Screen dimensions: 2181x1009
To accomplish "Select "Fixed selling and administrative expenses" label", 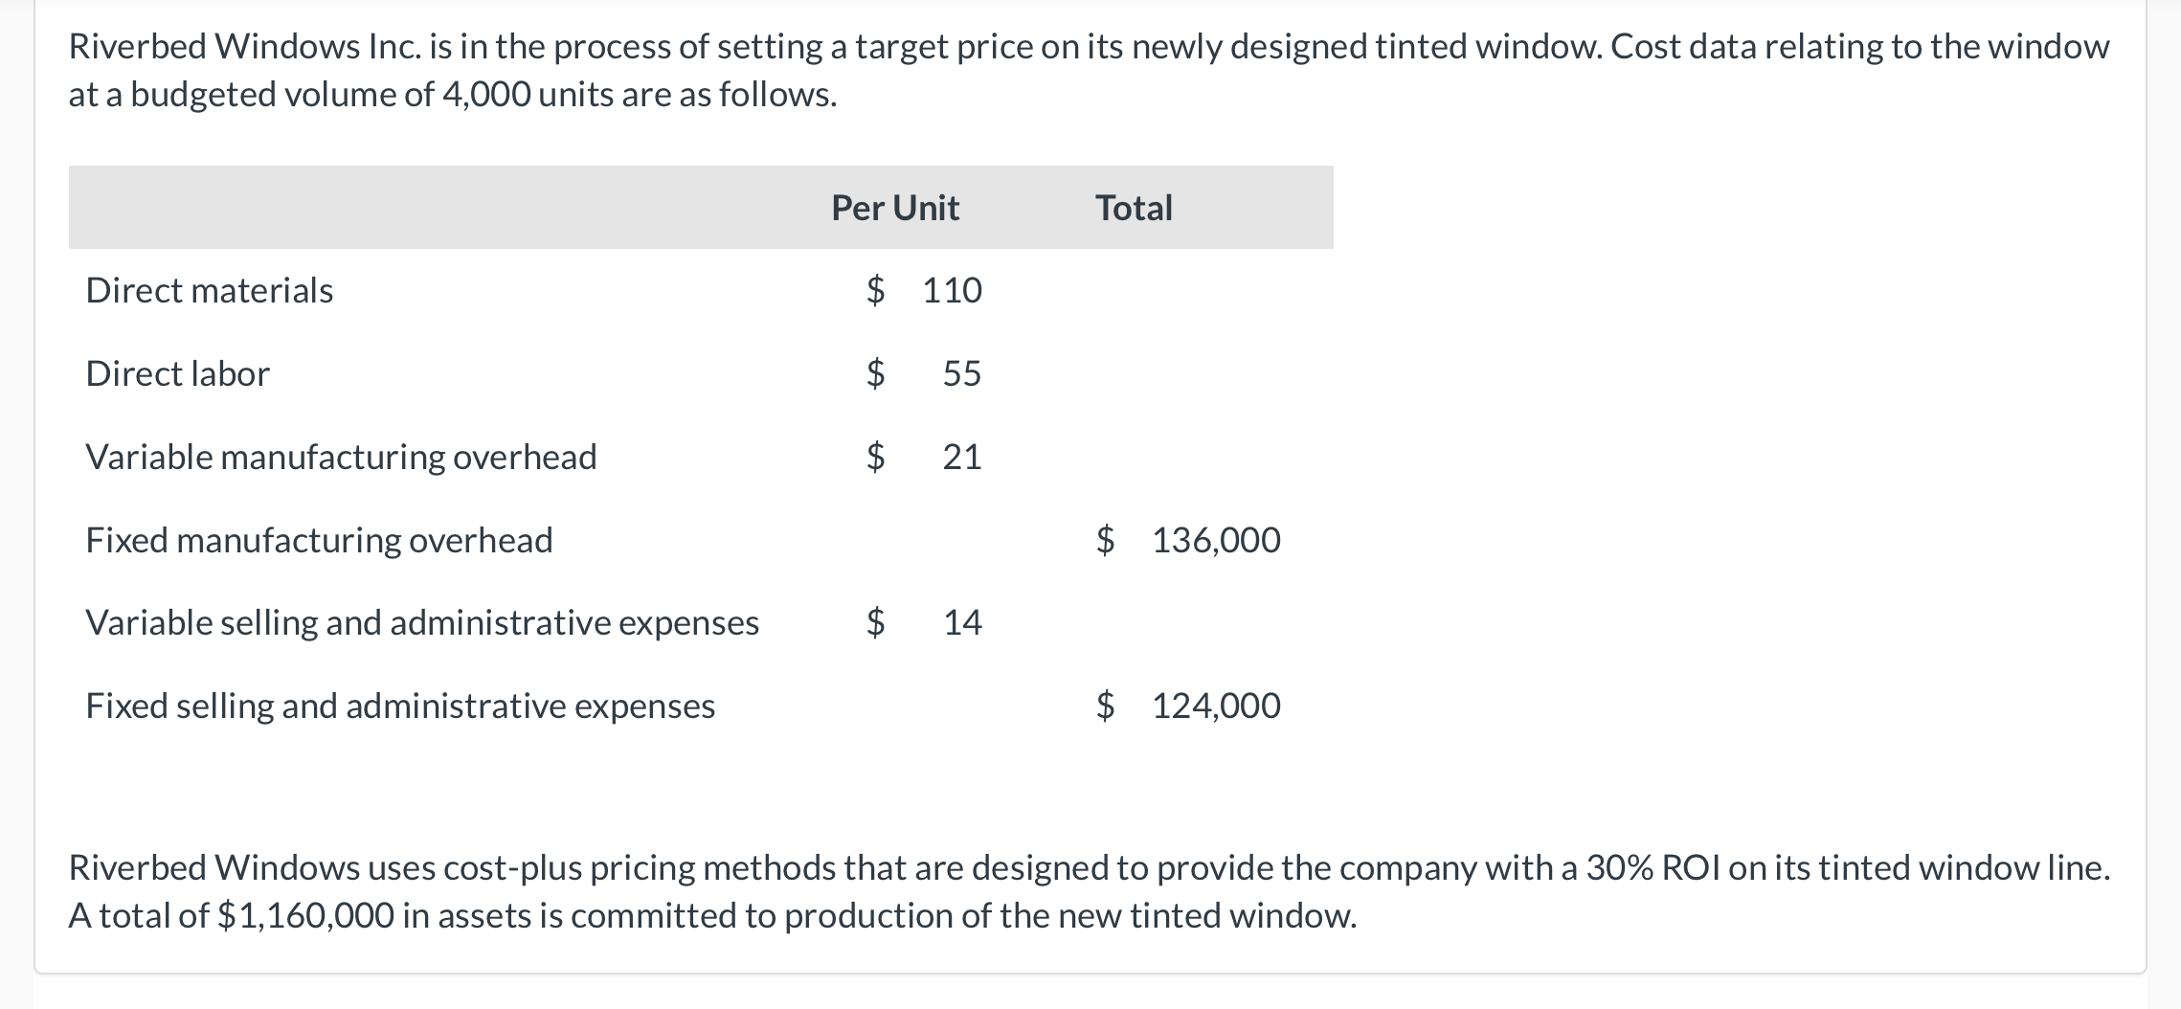I will click(400, 706).
